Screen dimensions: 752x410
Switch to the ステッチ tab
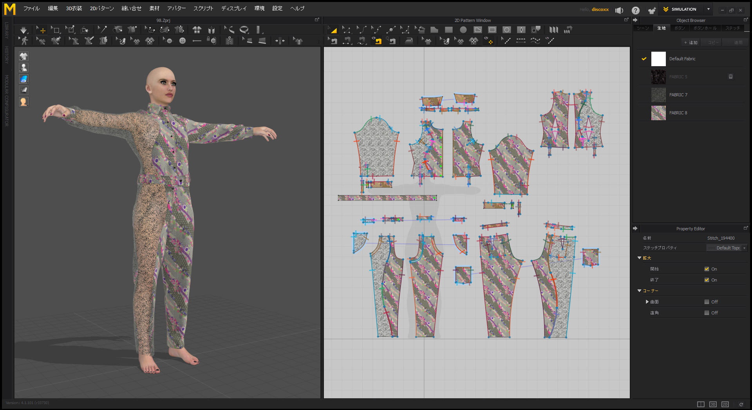[732, 28]
